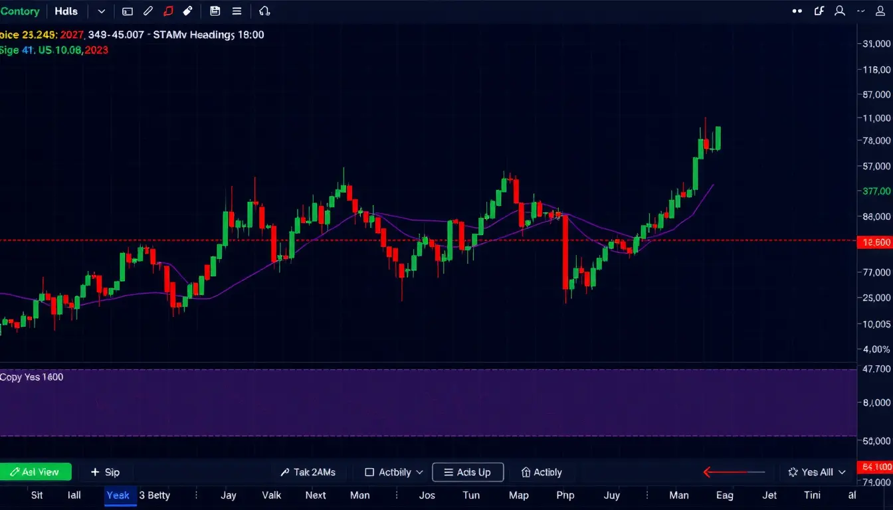Click the monitor layout icon
The height and width of the screenshot is (510, 893).
point(127,11)
